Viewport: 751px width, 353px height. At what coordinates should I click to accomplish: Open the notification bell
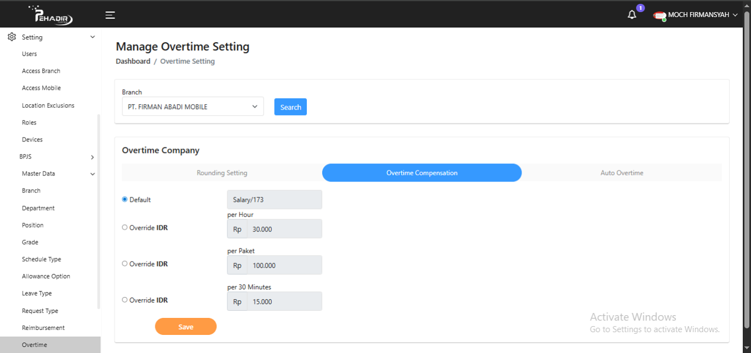632,15
